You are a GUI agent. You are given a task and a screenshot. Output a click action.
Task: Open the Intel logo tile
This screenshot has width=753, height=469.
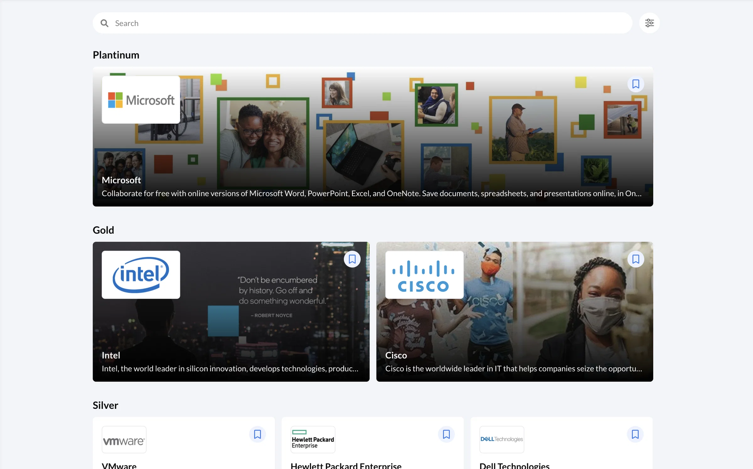coord(141,275)
